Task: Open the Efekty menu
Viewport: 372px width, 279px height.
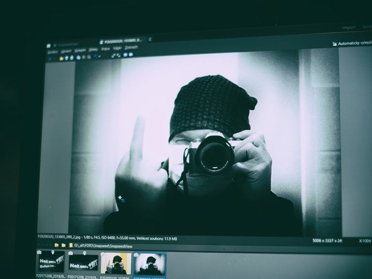Action: coord(93,50)
